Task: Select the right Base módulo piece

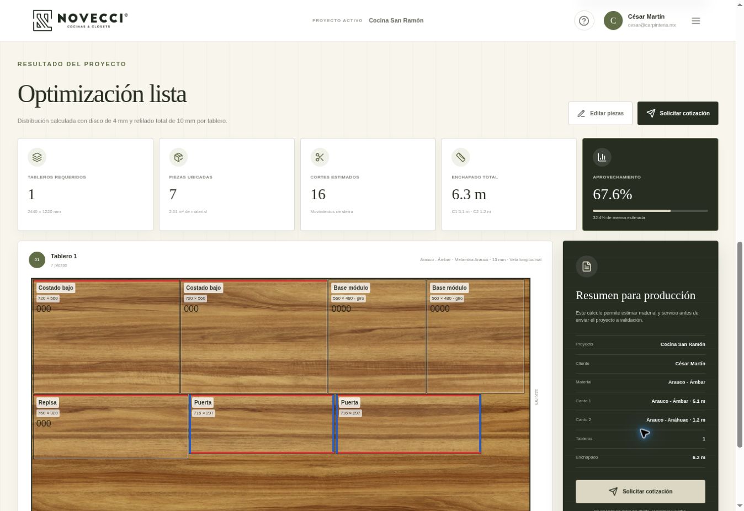Action: tap(475, 337)
